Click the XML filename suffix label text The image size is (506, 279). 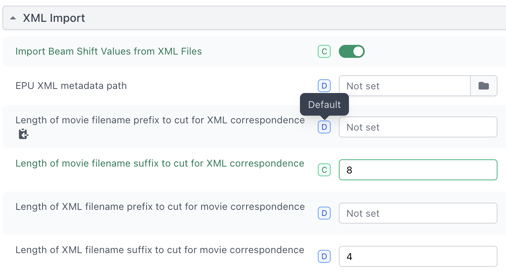coord(159,250)
